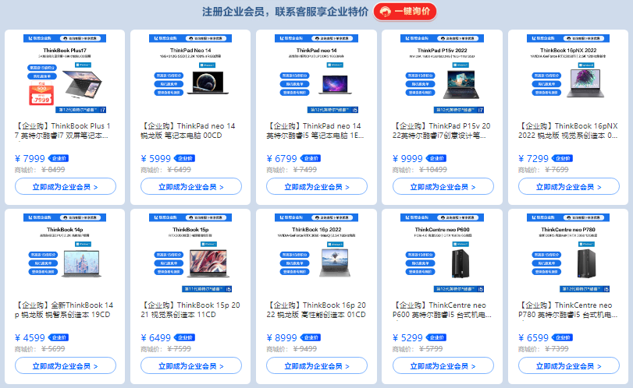Screen dimensions: 633x388
Task: Open ThinkBook 16pNX 2022 product image
Action: coord(568,74)
